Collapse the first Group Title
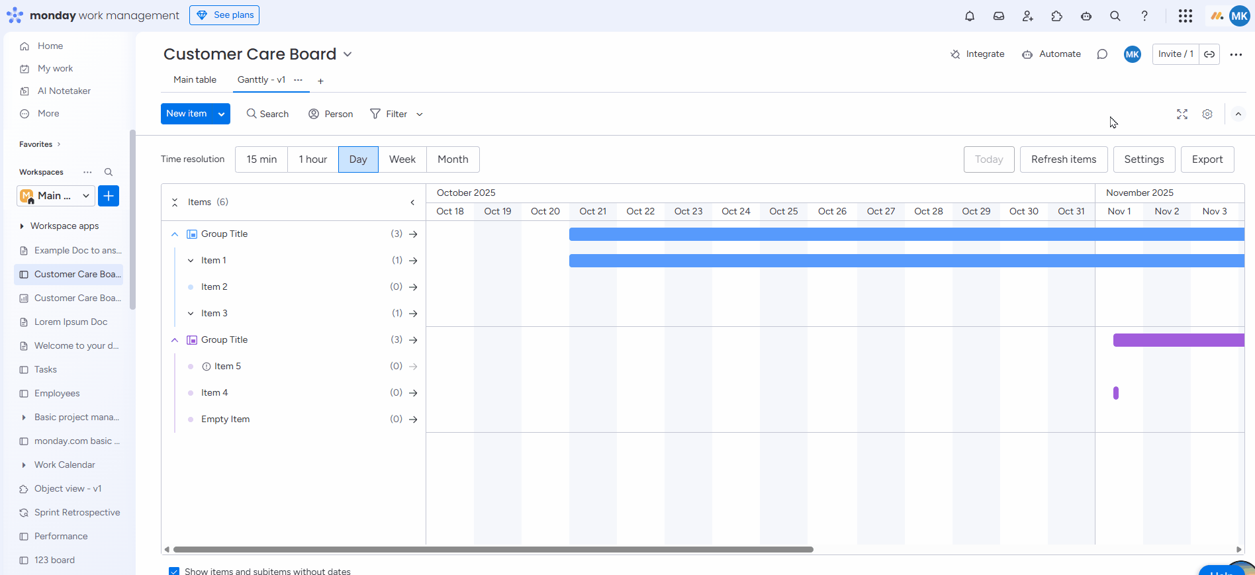The height and width of the screenshot is (575, 1255). (175, 234)
